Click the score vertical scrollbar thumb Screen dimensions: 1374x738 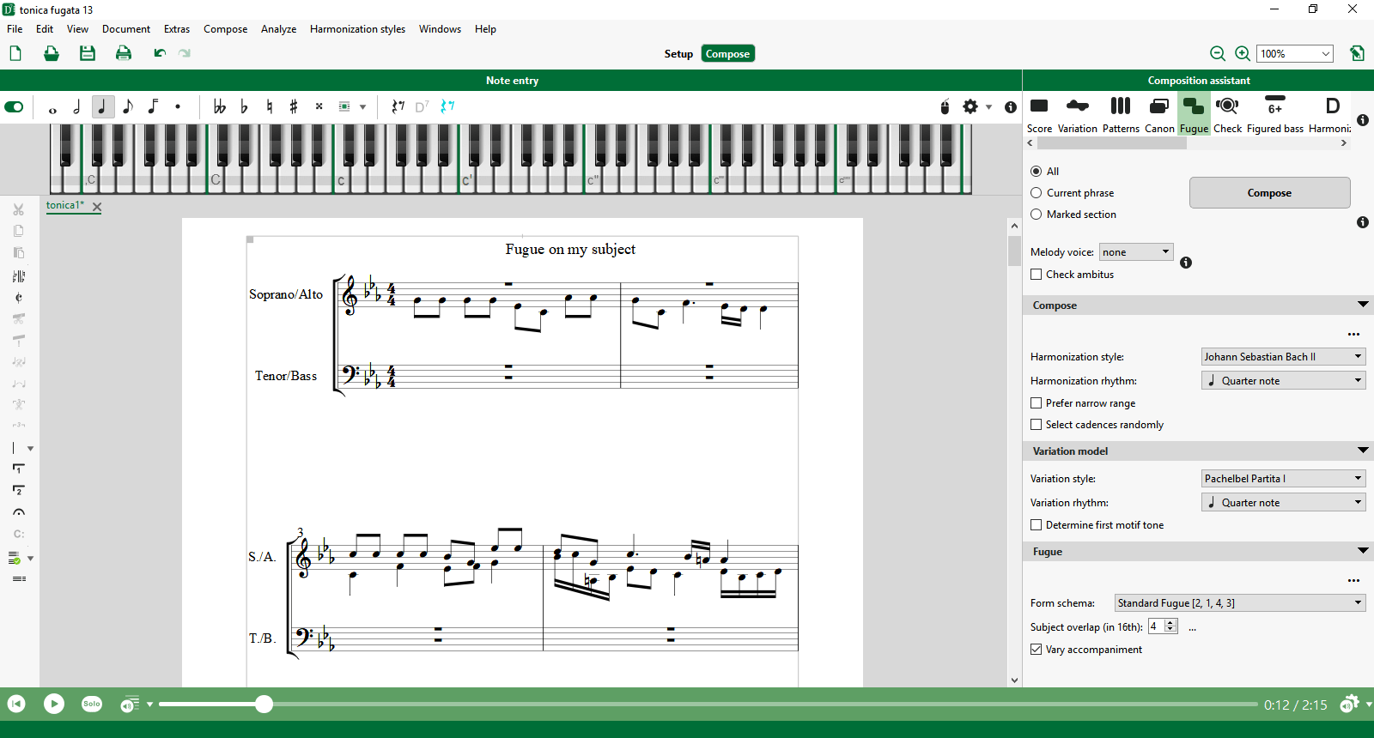1014,251
